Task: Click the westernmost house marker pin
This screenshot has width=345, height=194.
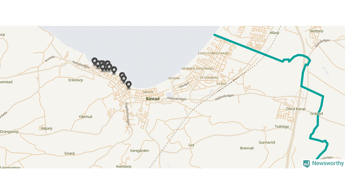Action: [x=94, y=61]
